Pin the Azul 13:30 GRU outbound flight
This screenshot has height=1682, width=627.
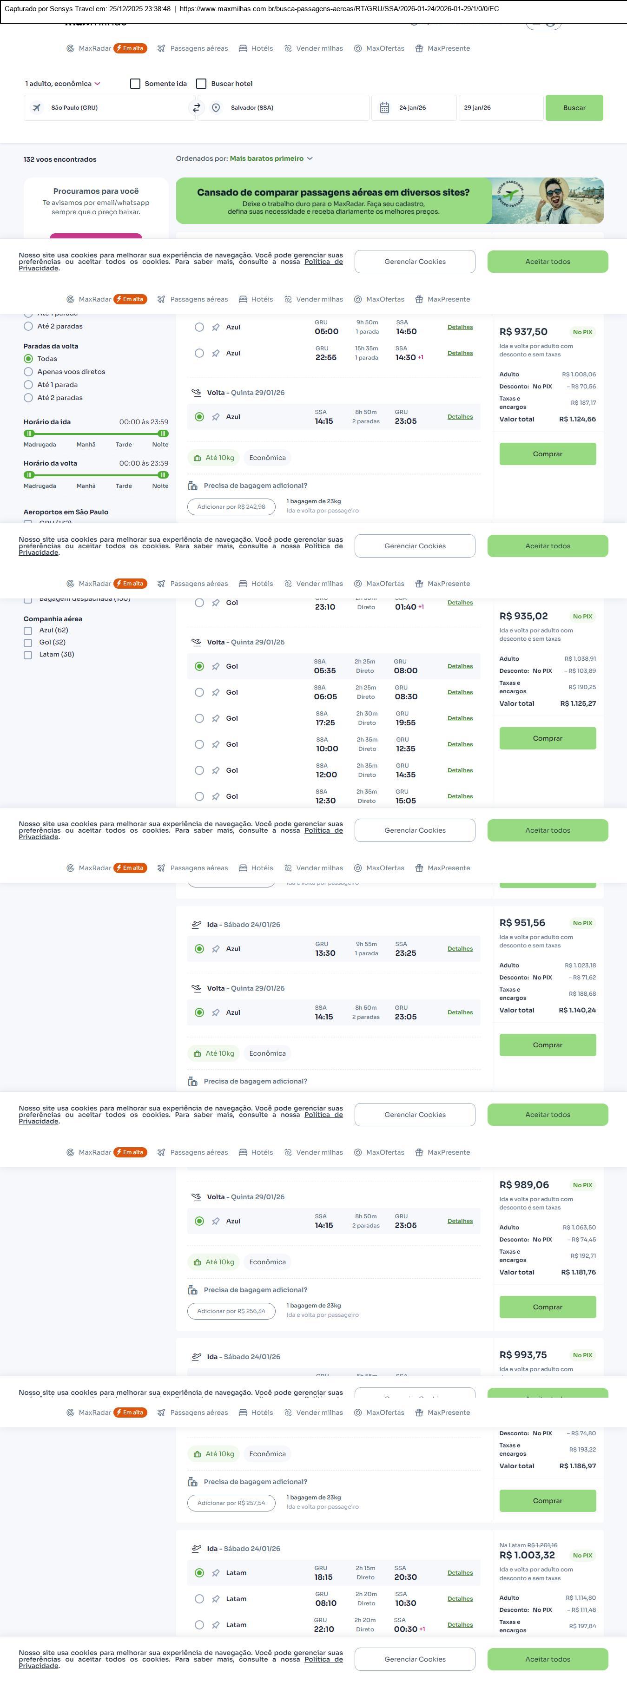tap(216, 949)
